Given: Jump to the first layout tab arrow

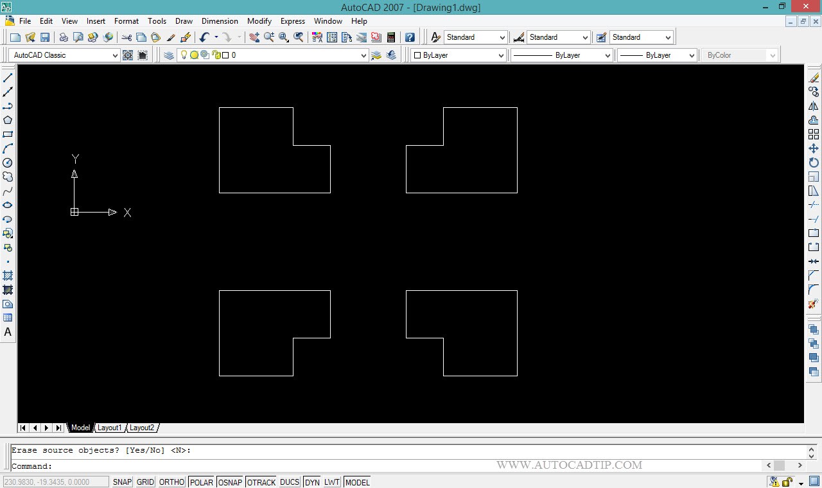Looking at the screenshot, I should 23,428.
